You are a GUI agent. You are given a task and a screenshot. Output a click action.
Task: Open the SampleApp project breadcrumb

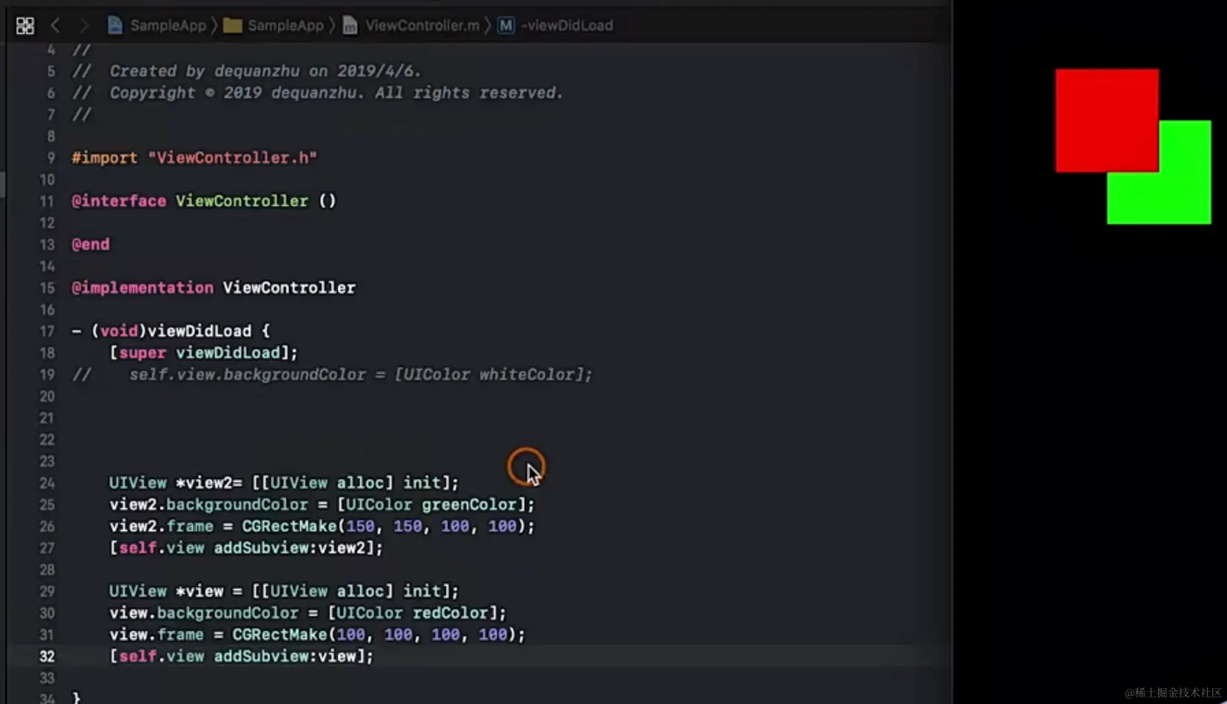[x=168, y=25]
